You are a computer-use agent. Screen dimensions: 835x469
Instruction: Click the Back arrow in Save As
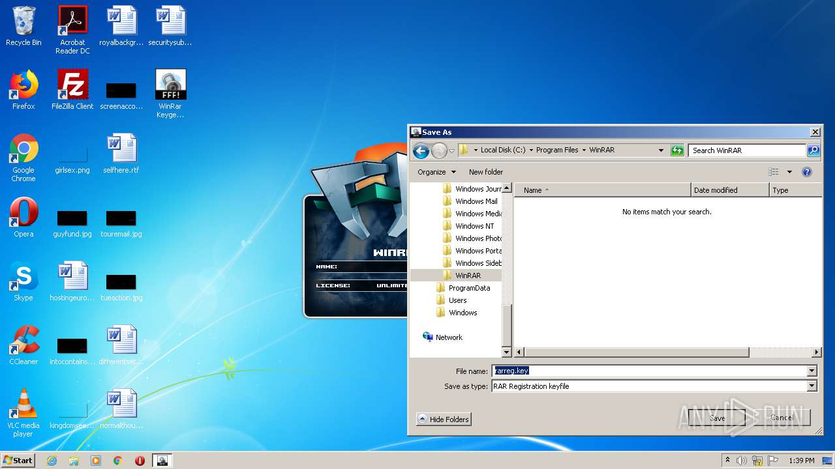[421, 150]
